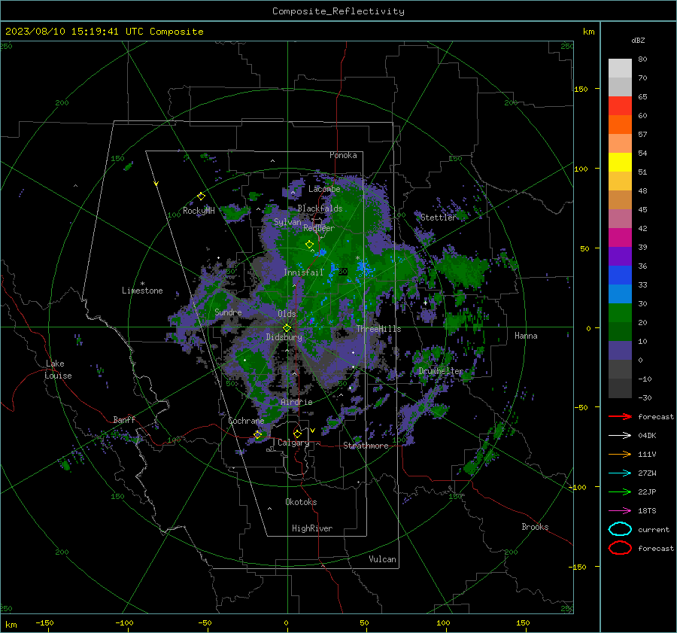Click the yellow diamond marker near Cochrane
The height and width of the screenshot is (633, 677).
(257, 434)
